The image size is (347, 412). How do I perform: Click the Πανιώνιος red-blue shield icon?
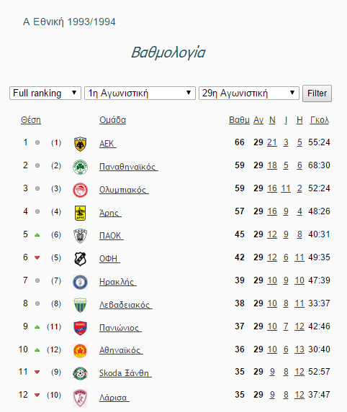click(x=80, y=328)
